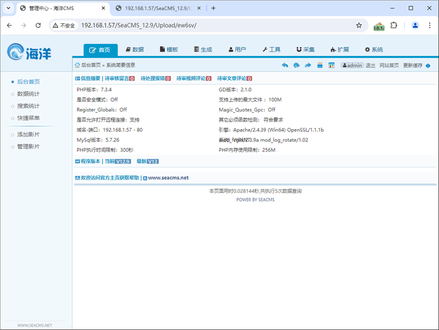Click the round refresh icon in admin toolbar
The height and width of the screenshot is (330, 439).
tap(296, 66)
